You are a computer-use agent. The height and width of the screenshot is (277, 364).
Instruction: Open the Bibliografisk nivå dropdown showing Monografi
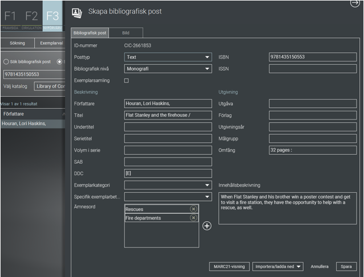click(168, 69)
